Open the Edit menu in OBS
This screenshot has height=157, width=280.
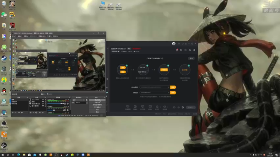pyautogui.click(x=20, y=36)
